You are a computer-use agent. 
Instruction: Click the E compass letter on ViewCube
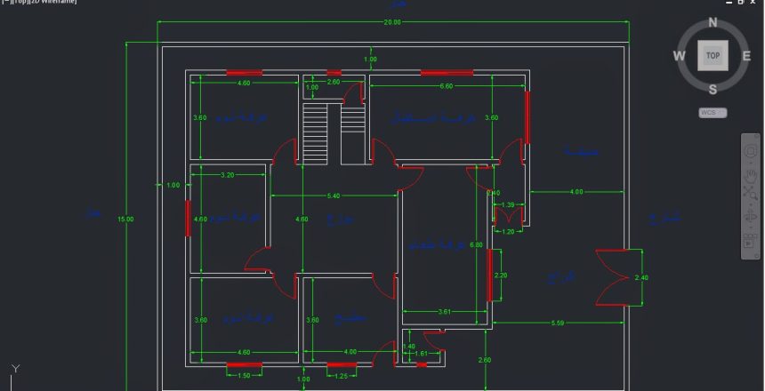click(746, 56)
